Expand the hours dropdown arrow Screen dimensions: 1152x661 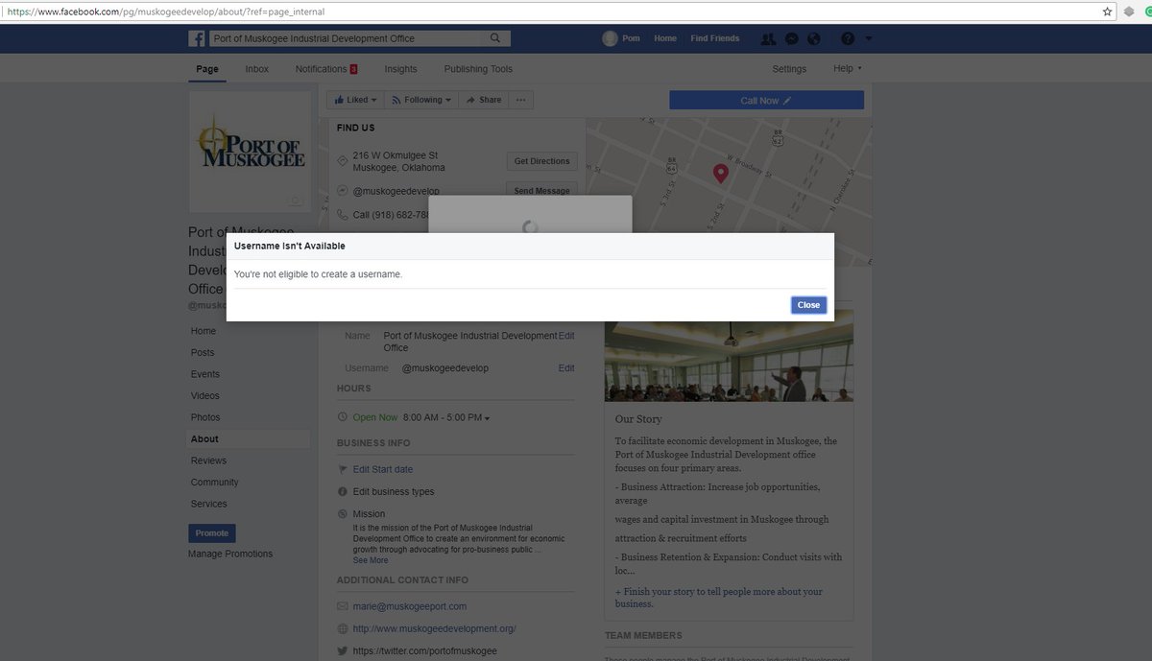pyautogui.click(x=488, y=418)
